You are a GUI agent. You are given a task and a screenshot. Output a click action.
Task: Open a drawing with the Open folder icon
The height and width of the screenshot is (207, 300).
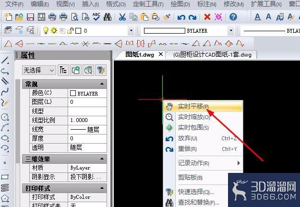19,17
